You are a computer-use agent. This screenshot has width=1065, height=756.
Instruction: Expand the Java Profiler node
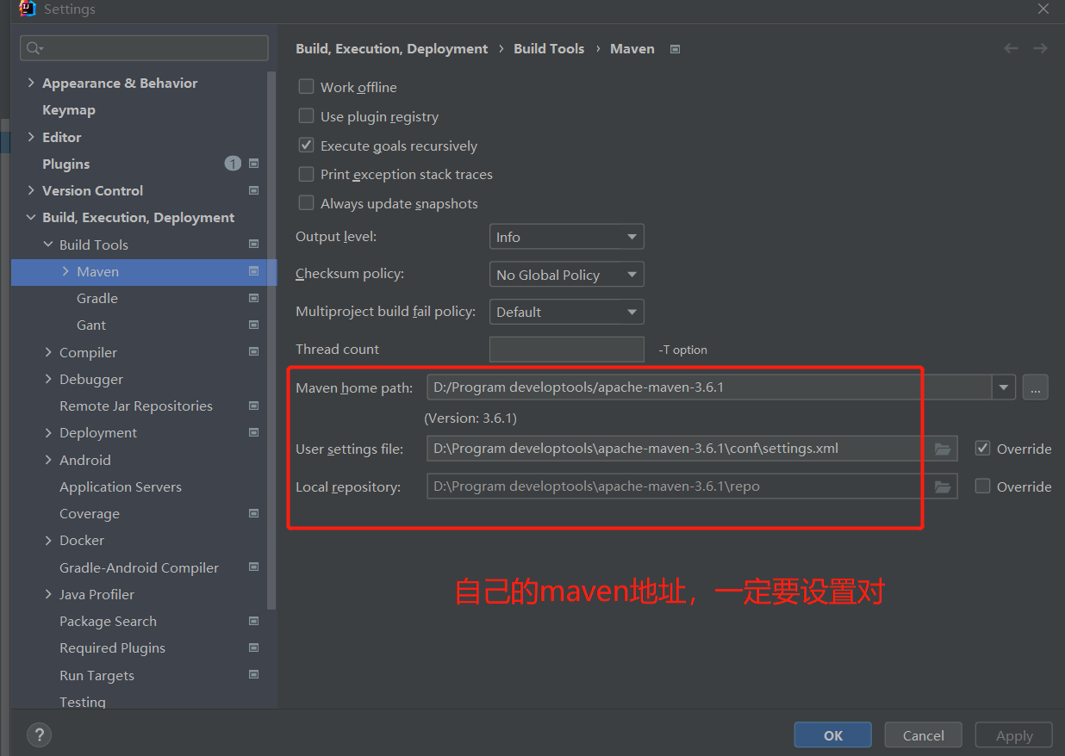[x=48, y=594]
